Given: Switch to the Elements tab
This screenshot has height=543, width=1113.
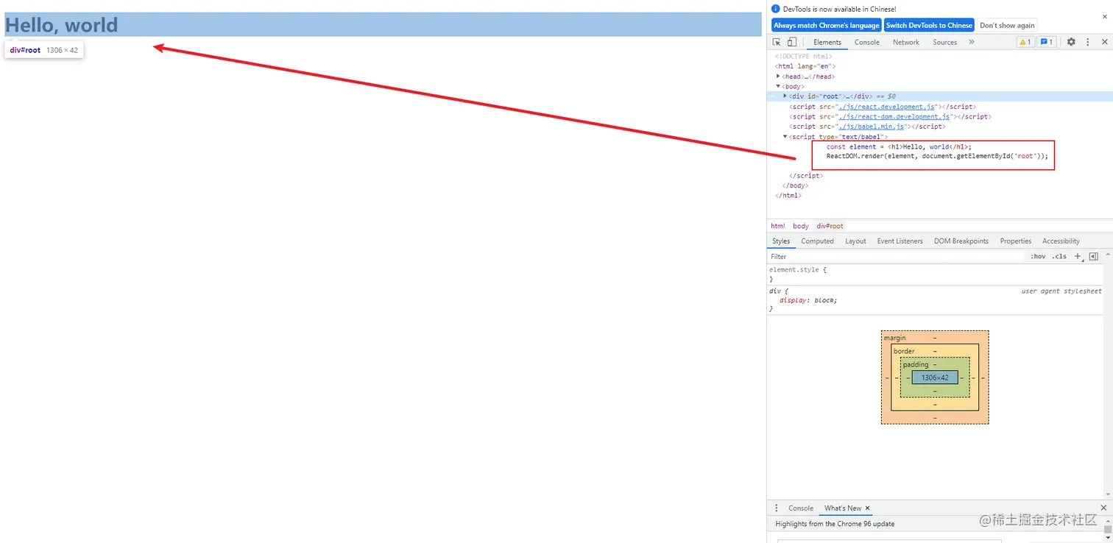Looking at the screenshot, I should (827, 42).
